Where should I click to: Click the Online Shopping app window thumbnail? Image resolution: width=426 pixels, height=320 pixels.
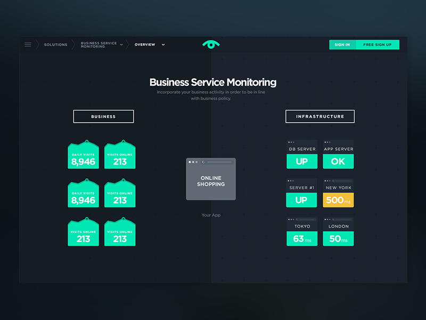211,179
